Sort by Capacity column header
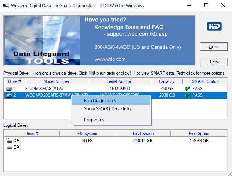The height and width of the screenshot is (176, 232). [x=167, y=81]
